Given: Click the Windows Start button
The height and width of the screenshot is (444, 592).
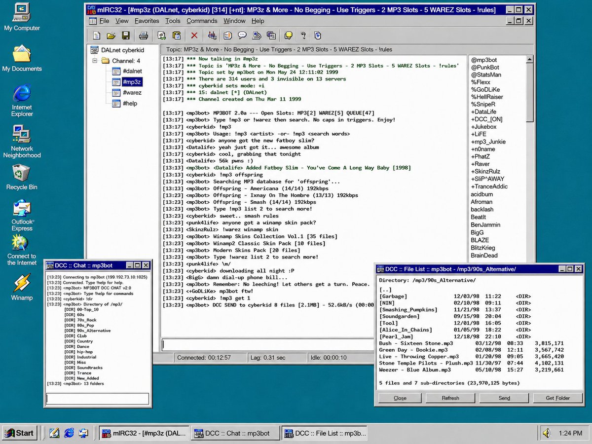Looking at the screenshot, I should tap(19, 433).
